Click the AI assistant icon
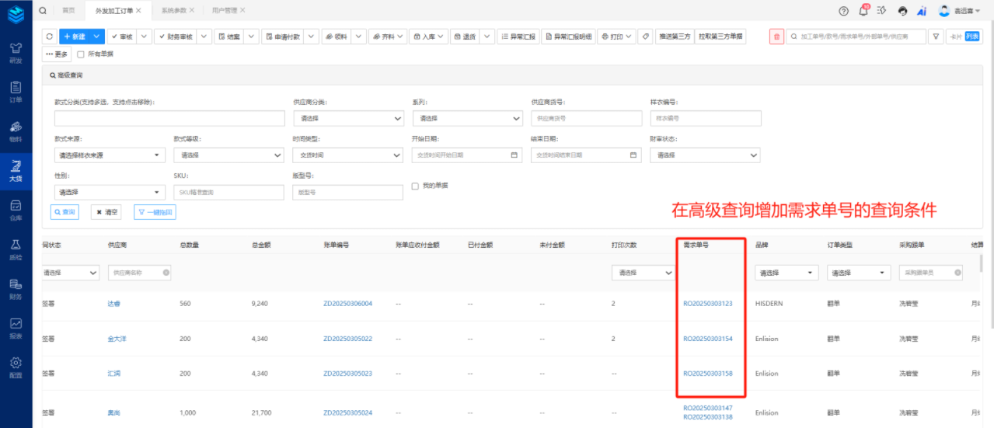The width and height of the screenshot is (994, 428). point(922,11)
